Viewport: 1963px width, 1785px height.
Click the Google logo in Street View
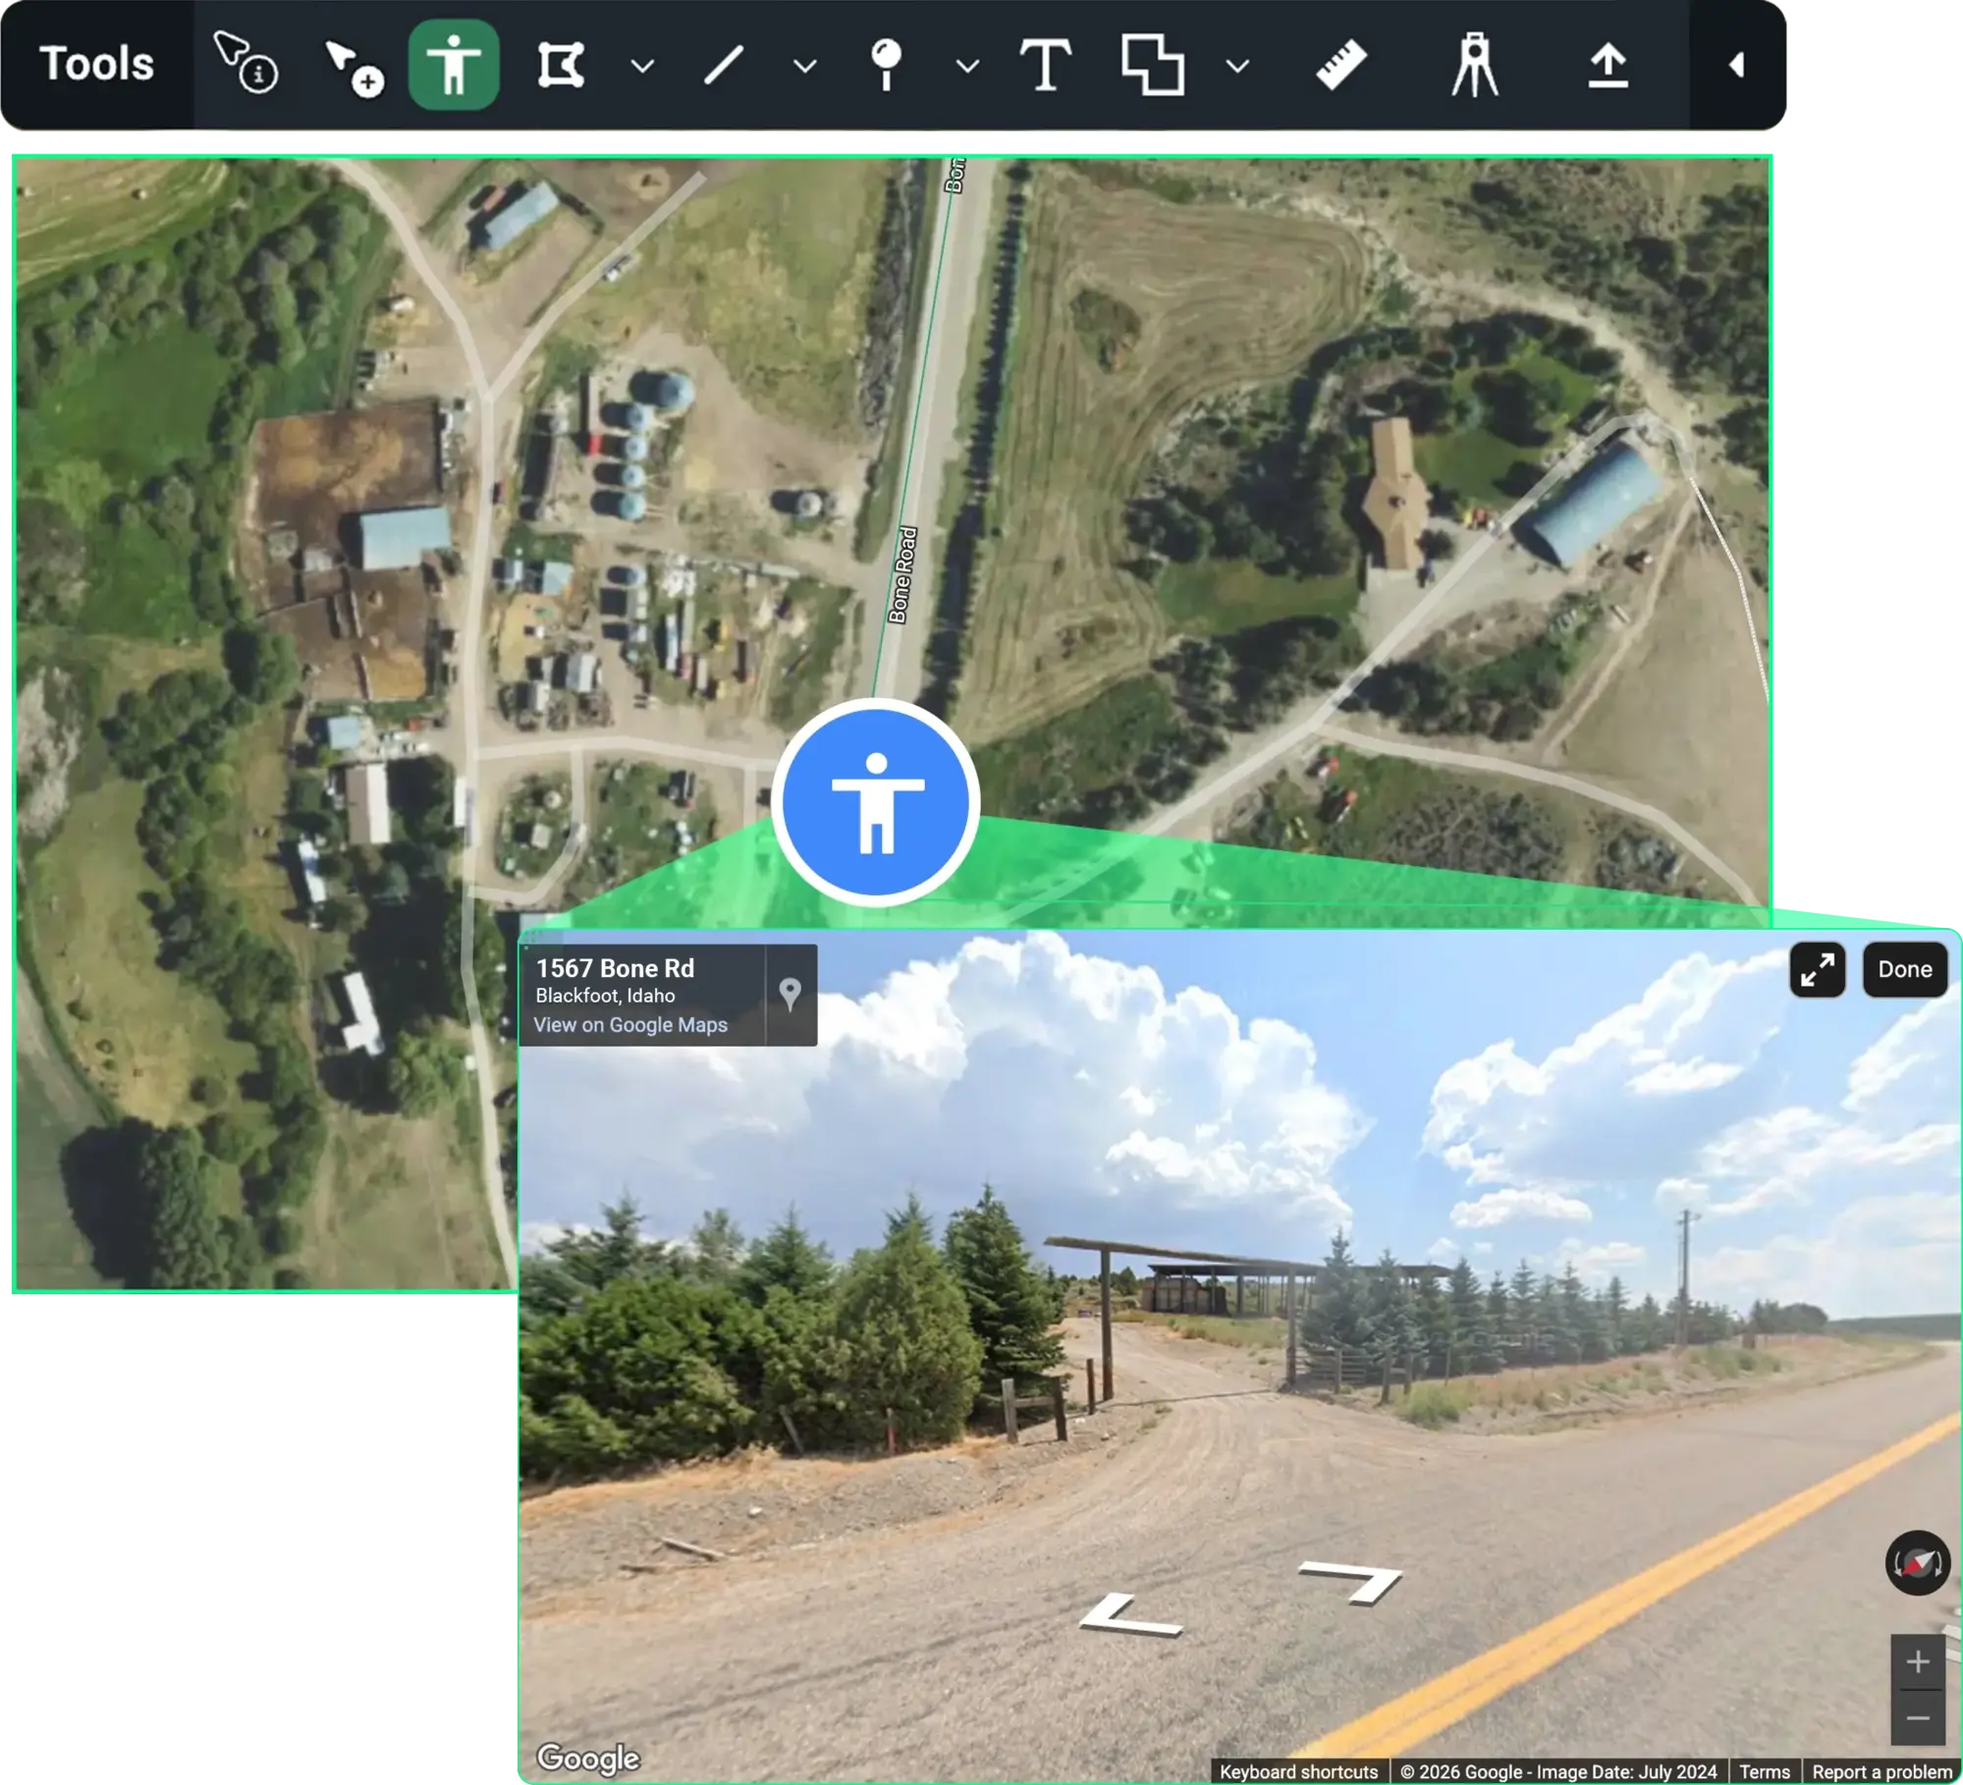click(588, 1758)
